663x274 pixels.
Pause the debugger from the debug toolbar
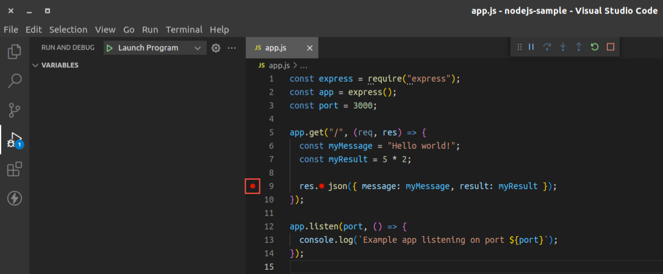click(531, 47)
